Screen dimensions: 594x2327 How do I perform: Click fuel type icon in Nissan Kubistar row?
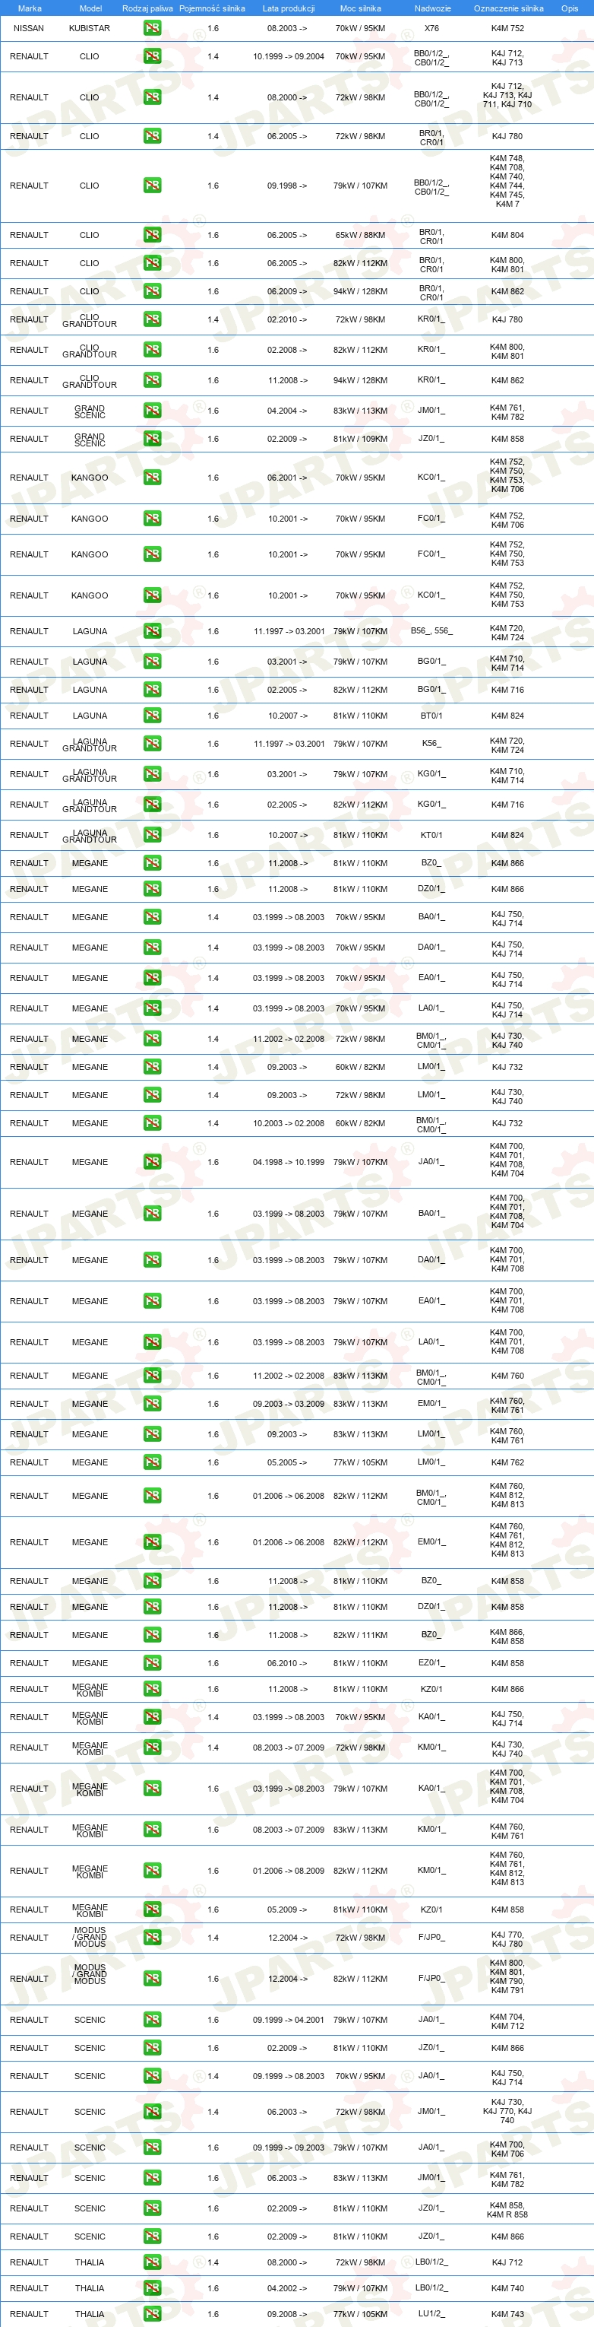pyautogui.click(x=152, y=28)
